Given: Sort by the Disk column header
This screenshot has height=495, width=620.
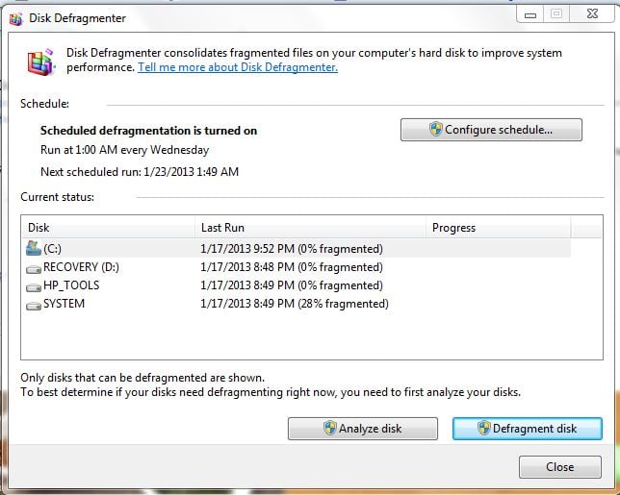Looking at the screenshot, I should coord(108,228).
